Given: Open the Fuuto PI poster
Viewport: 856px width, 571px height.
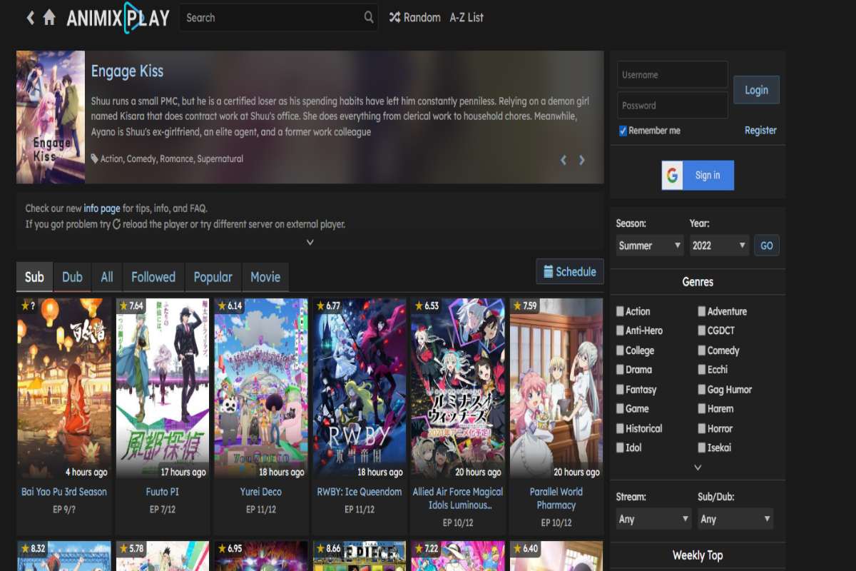Looking at the screenshot, I should pos(163,388).
